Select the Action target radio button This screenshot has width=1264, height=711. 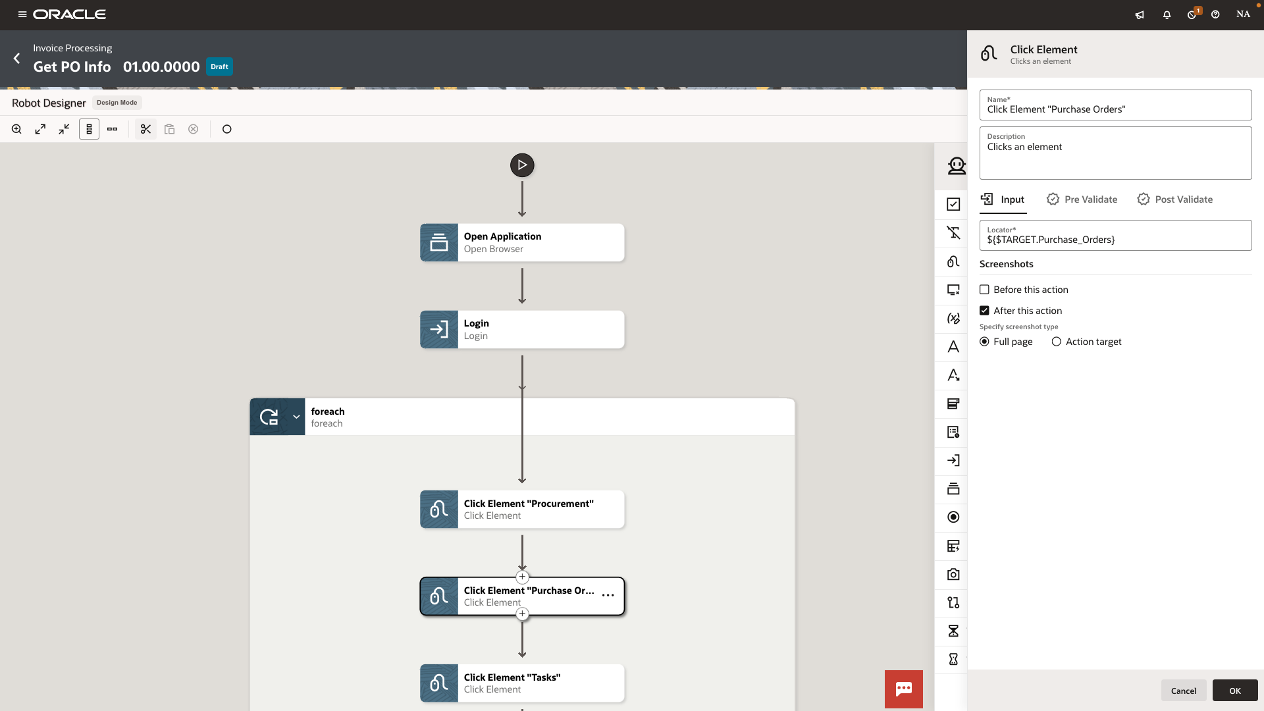(x=1057, y=342)
